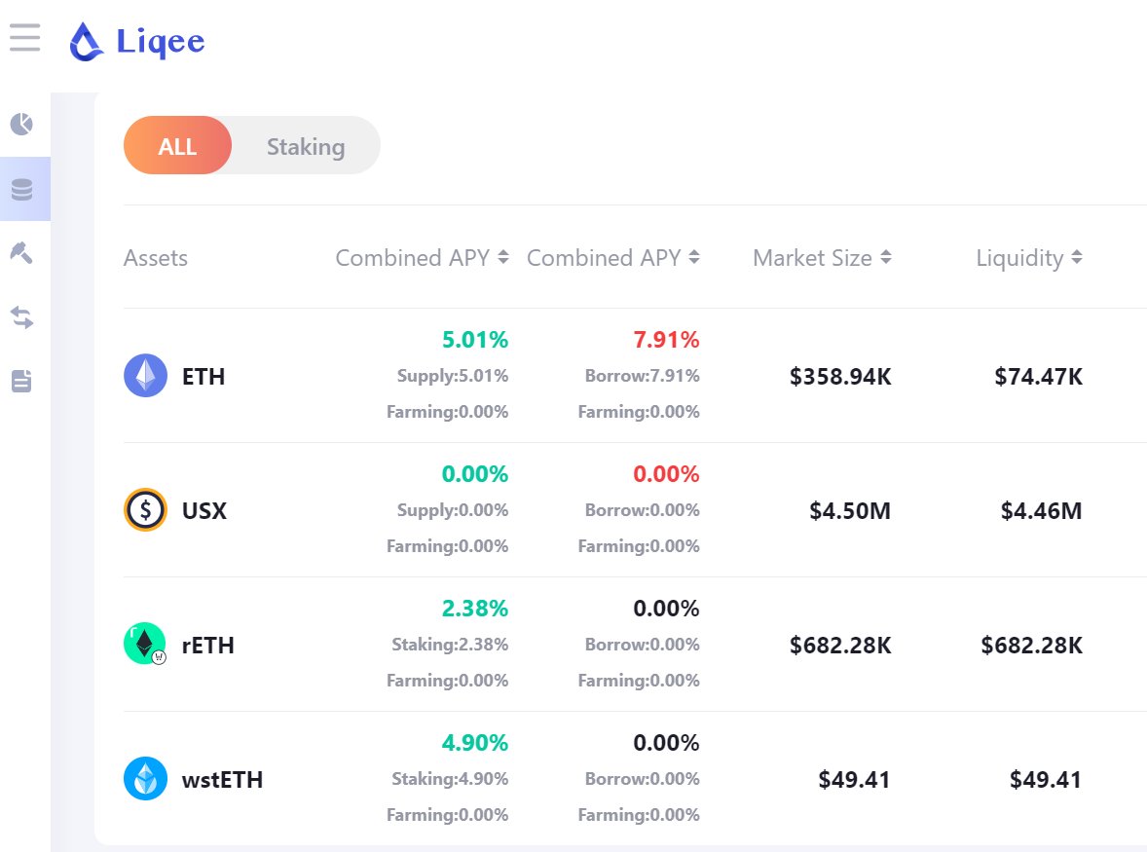Switch to the ALL filter
1147x852 pixels.
coord(178,145)
